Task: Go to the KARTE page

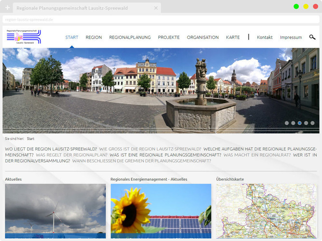Action: [233, 37]
